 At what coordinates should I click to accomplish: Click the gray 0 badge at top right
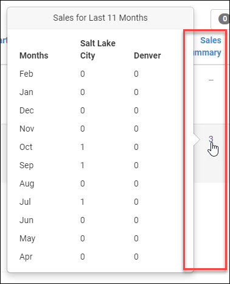coord(224,19)
